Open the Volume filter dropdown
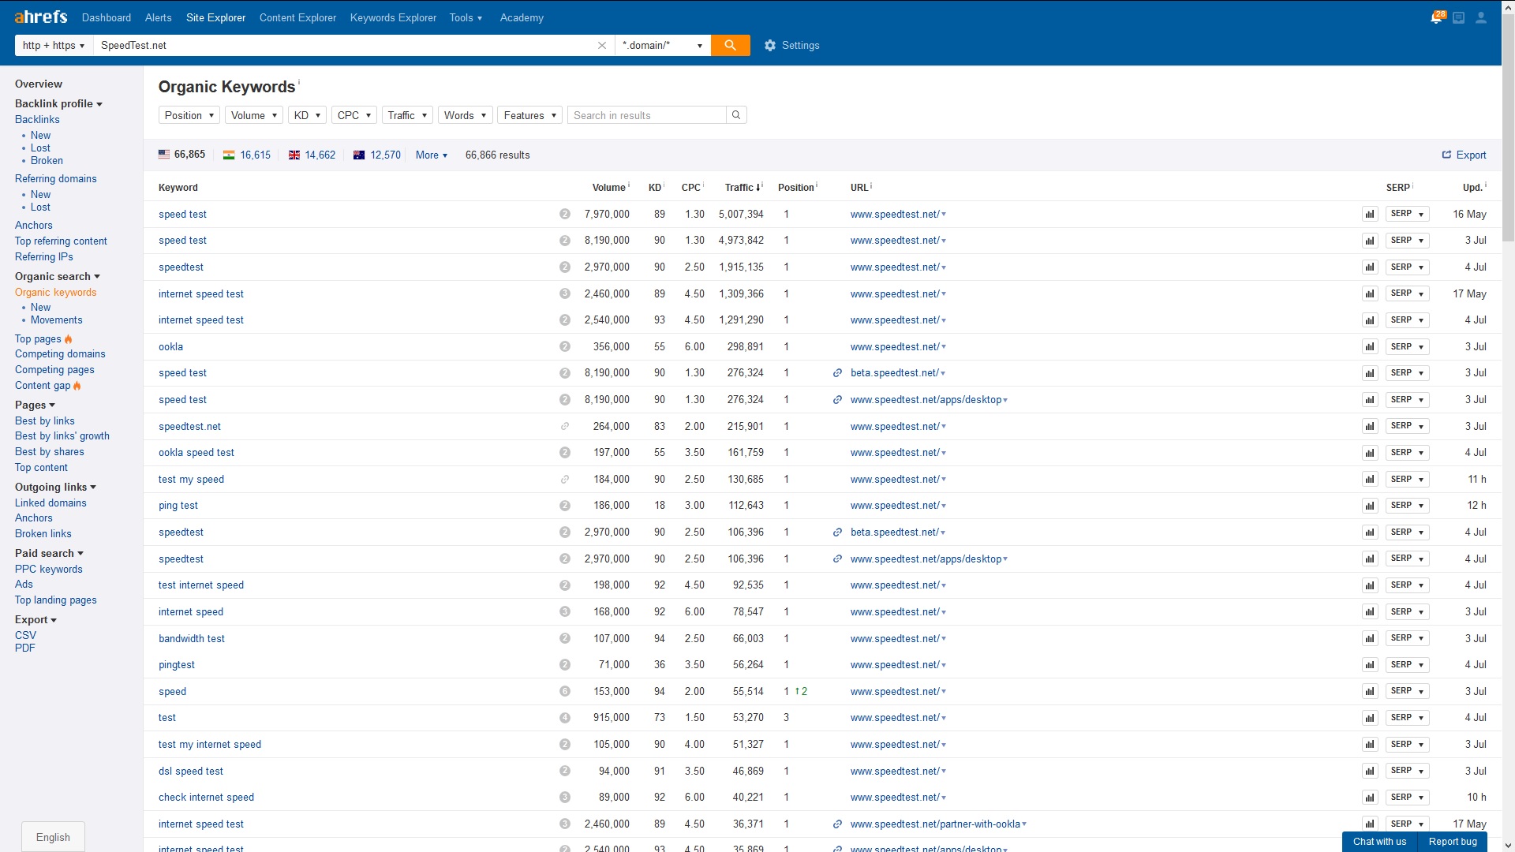 (254, 115)
